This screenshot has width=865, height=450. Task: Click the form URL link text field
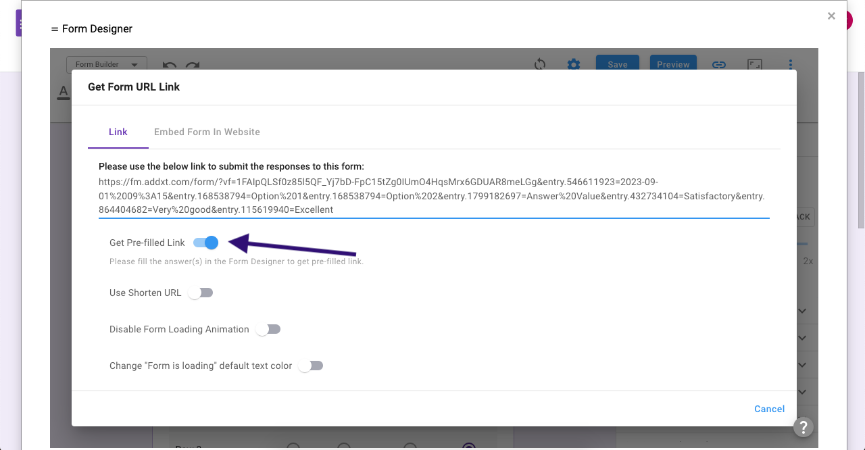pyautogui.click(x=434, y=196)
